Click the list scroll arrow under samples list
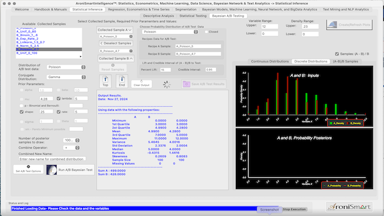Viewport: 384px width, 216px height. click(x=80, y=57)
